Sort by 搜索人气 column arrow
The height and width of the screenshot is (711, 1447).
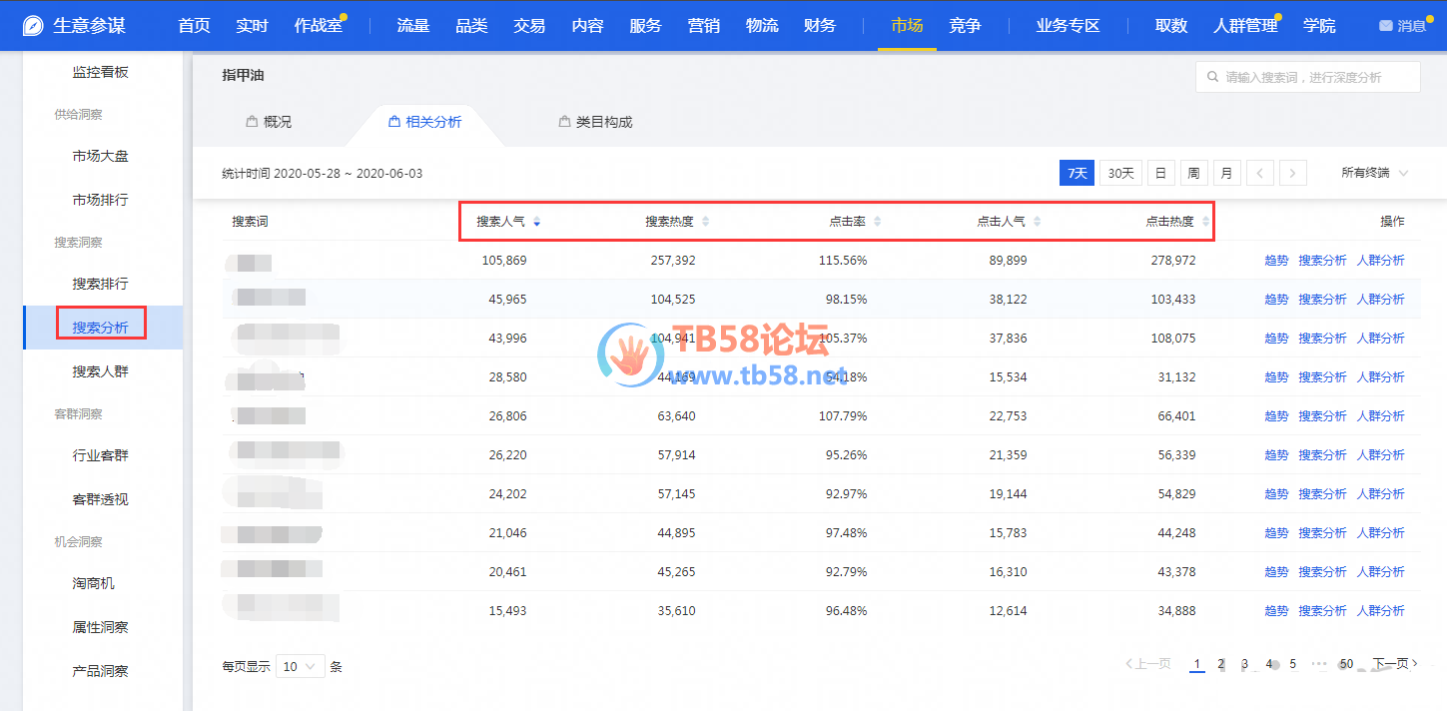point(536,222)
